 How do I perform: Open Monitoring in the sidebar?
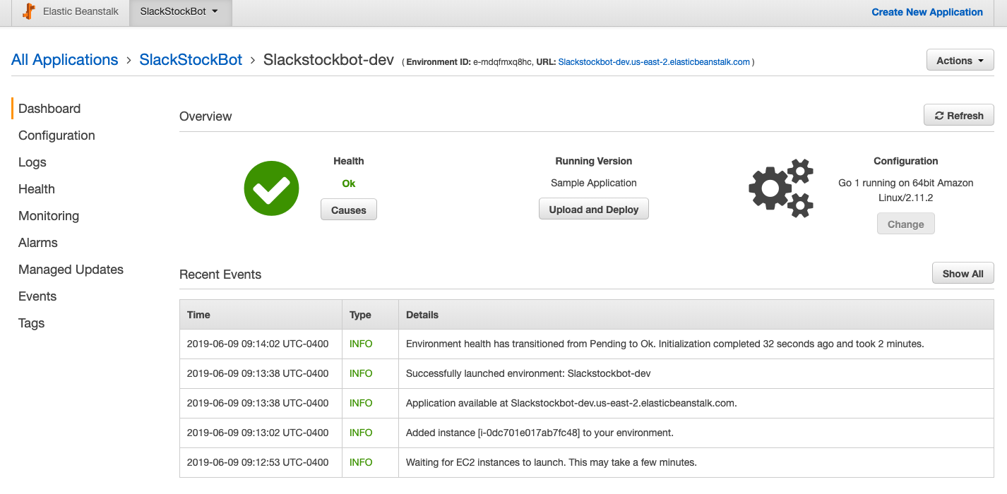click(x=49, y=216)
